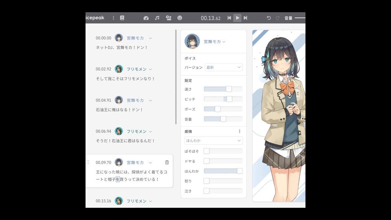Select the text そうだ!石油王に君はなるんだ!
This screenshot has height=220, width=391.
coord(125,141)
